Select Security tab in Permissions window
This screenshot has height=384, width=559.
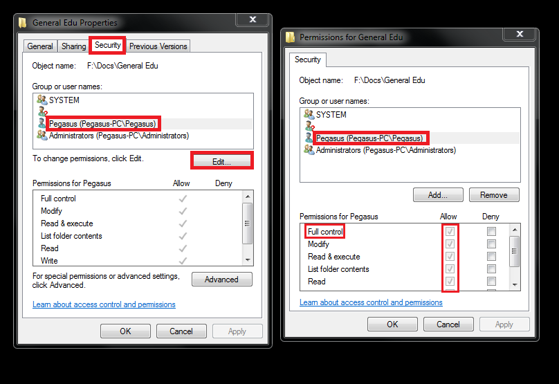click(x=308, y=60)
